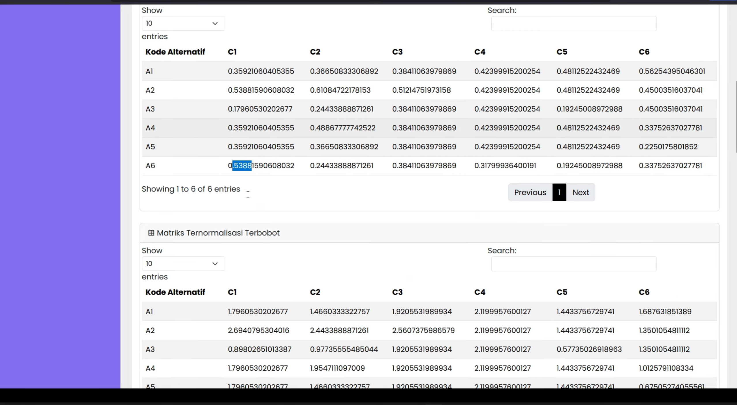
Task: Click the table icon beside Matriks Ternormalisasi Terbobot
Action: pyautogui.click(x=151, y=233)
